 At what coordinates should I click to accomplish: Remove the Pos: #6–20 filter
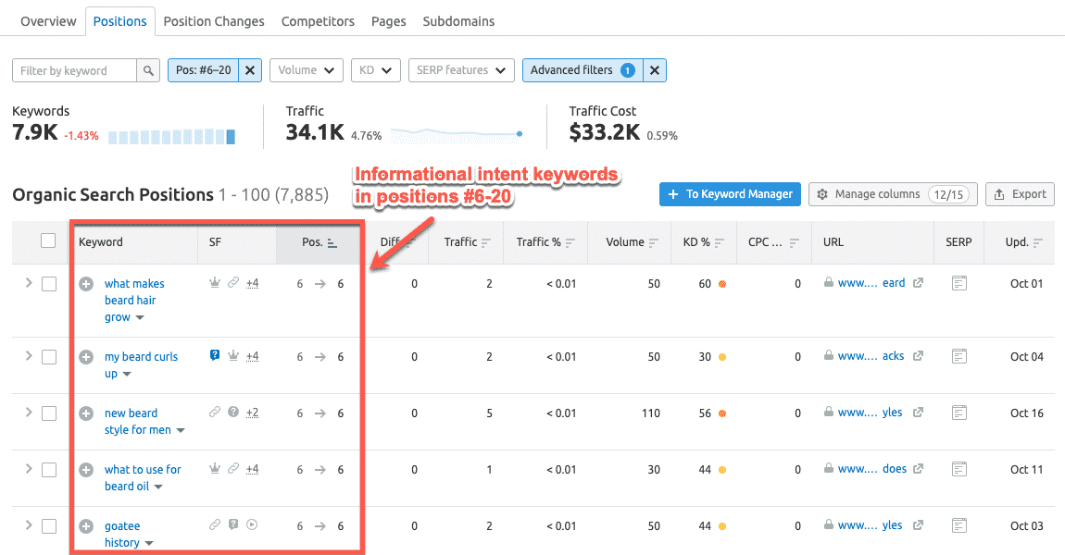point(251,70)
